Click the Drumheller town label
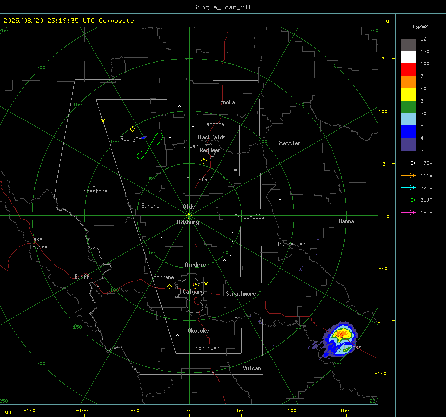446x417 pixels. coord(290,244)
